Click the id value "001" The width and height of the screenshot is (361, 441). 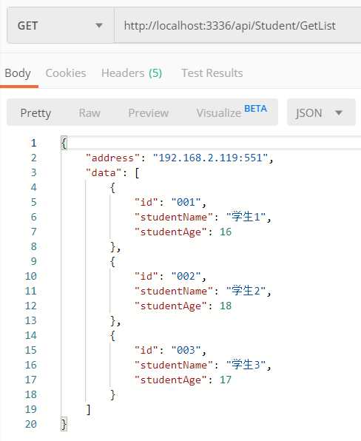(x=186, y=202)
